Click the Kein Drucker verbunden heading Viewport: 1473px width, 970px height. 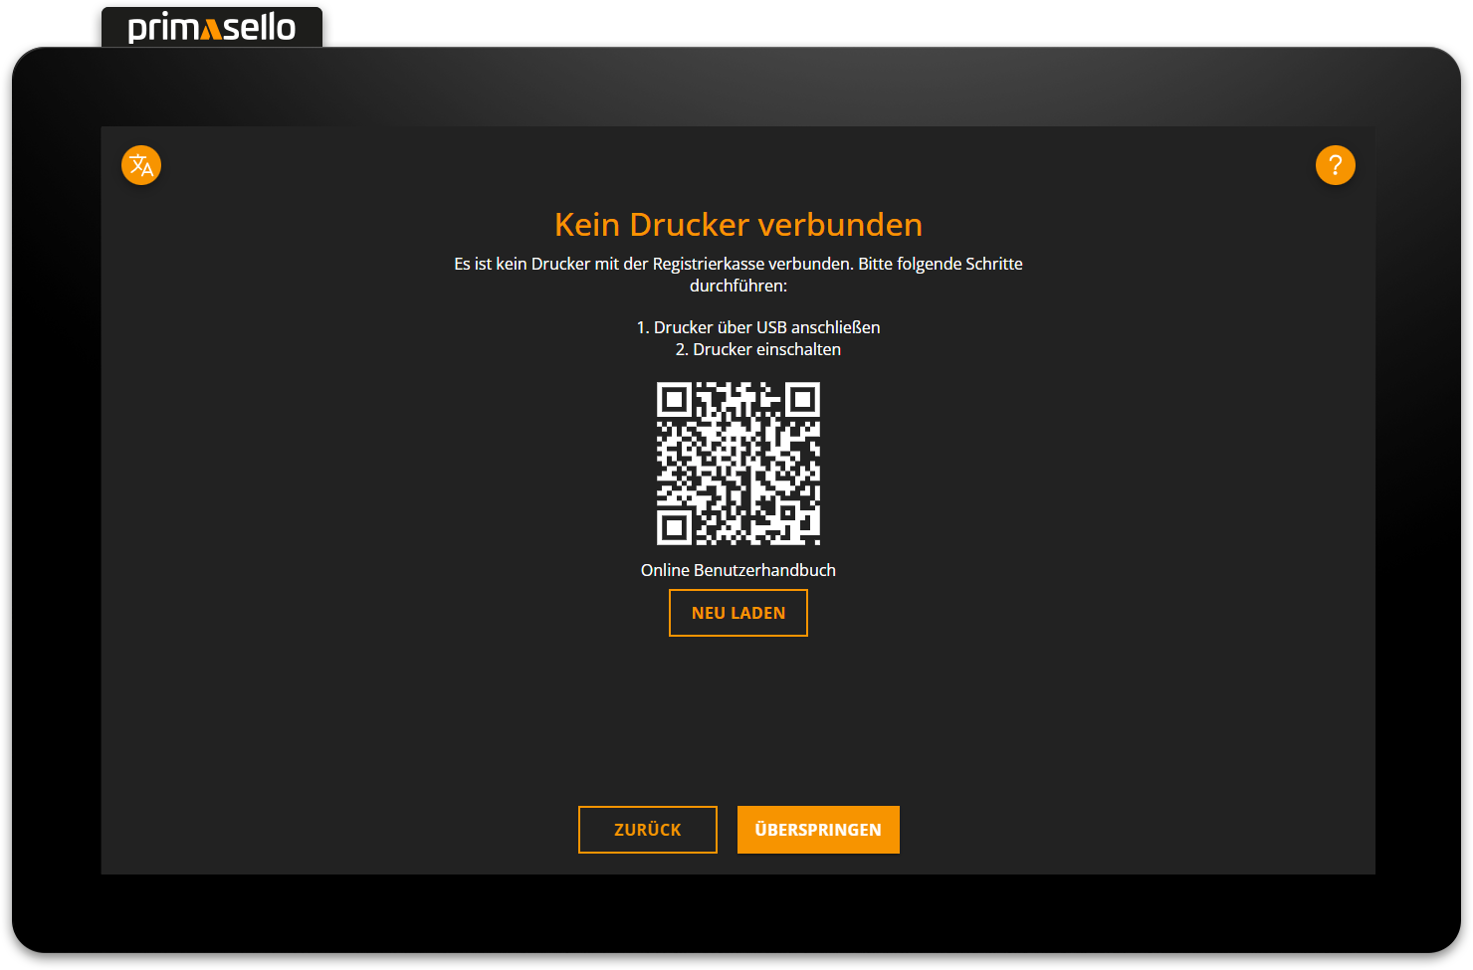738,225
